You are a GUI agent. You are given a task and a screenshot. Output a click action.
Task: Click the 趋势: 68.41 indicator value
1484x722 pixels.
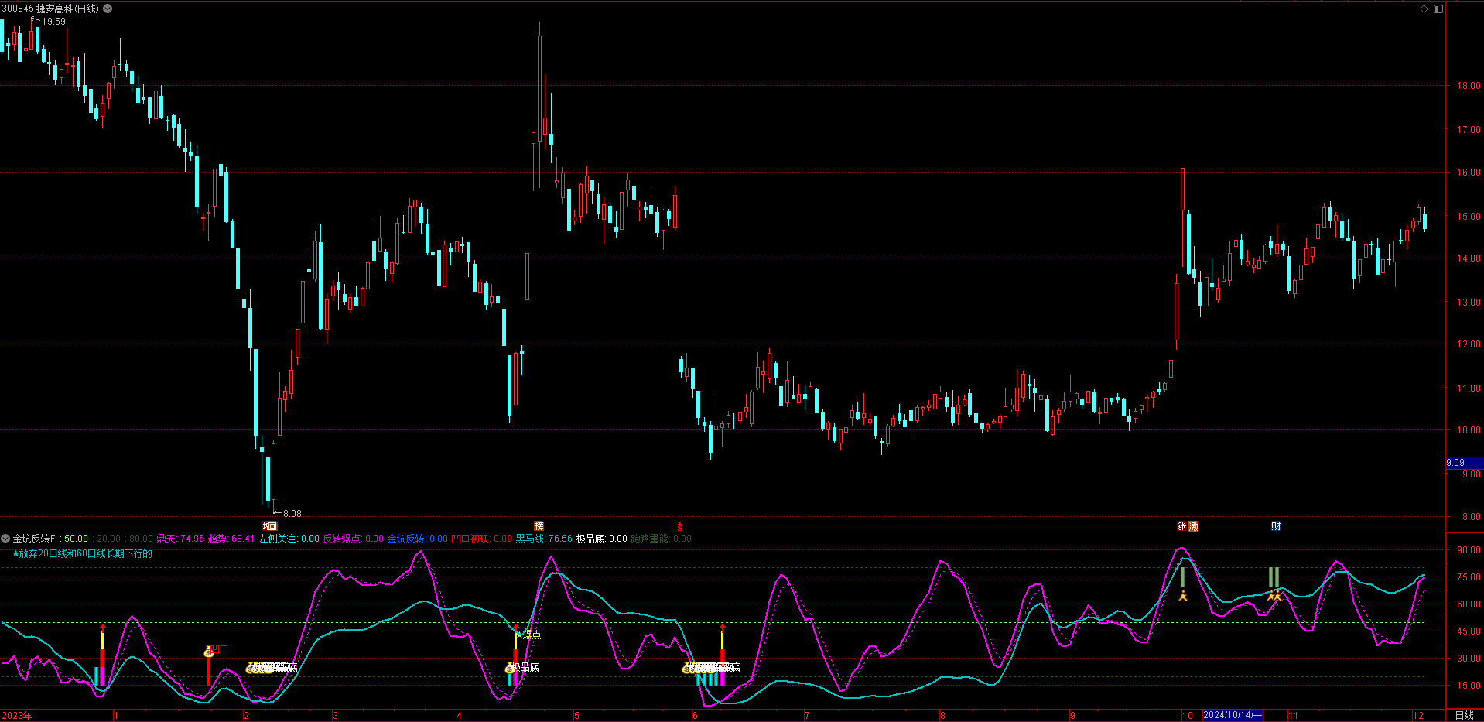231,539
